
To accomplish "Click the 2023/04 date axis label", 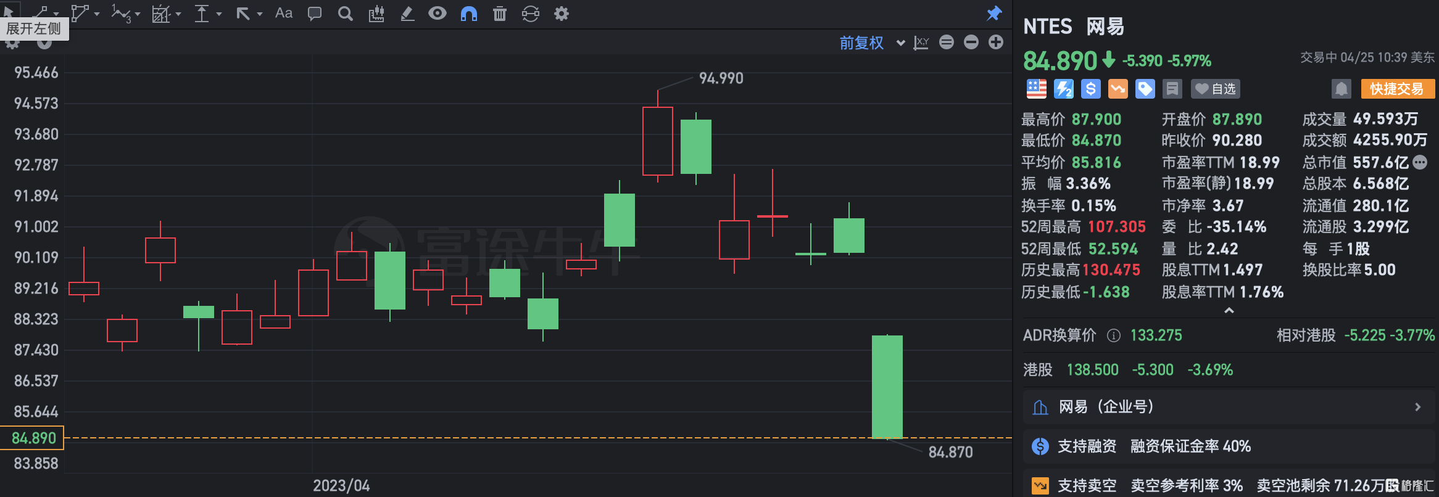I will [x=341, y=486].
